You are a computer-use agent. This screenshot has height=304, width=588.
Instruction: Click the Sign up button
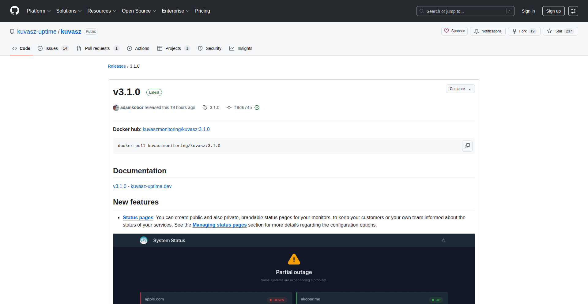click(x=553, y=11)
